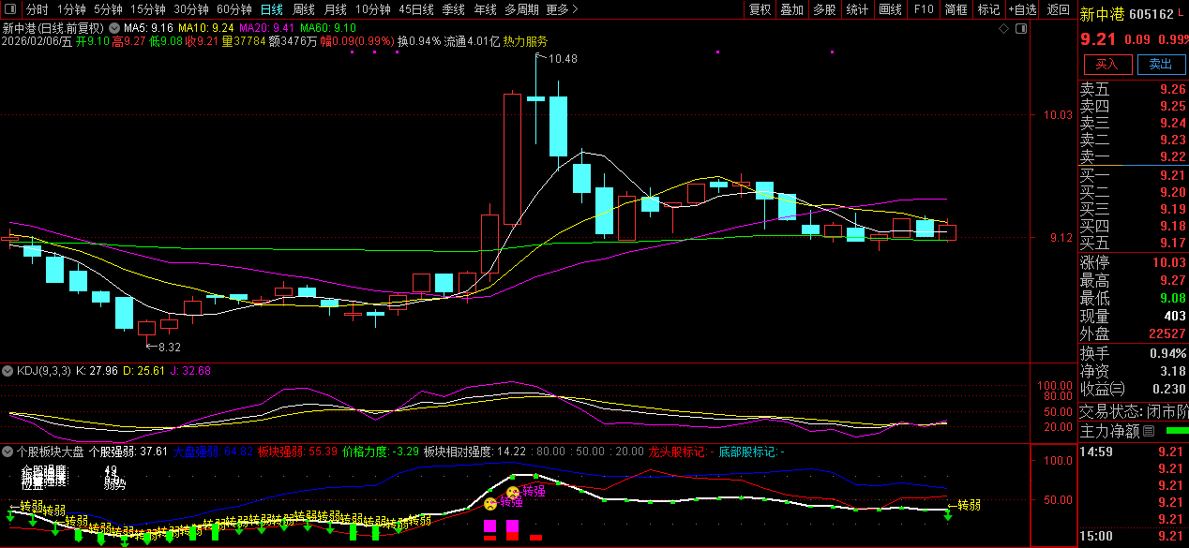This screenshot has height=548, width=1189.
Task: Add stock via +自选 button
Action: 1022,9
